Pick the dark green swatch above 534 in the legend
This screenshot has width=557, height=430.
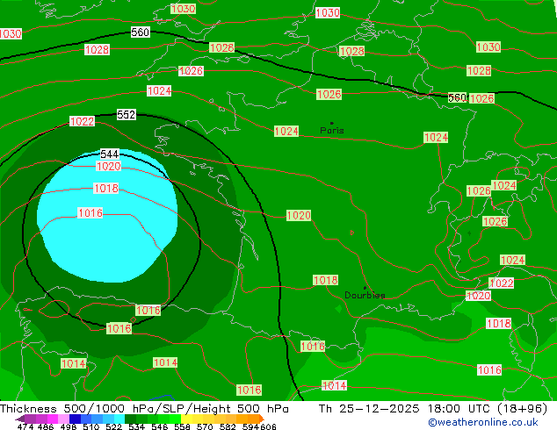pos(130,419)
